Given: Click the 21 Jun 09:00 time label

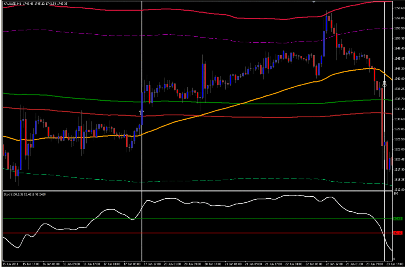Looking at the screenshot, I should 253,264.
